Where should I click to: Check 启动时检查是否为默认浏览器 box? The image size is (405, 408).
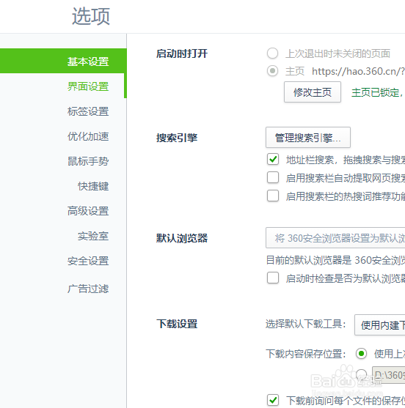(273, 278)
